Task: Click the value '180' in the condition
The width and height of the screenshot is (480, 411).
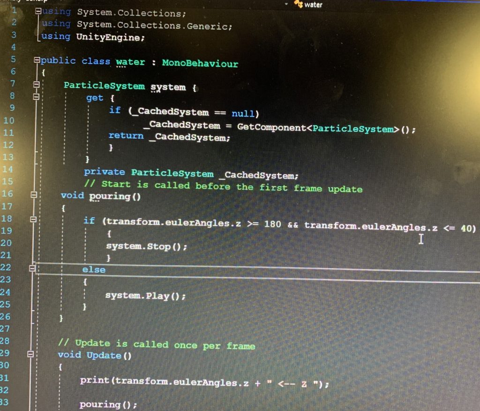Action: (x=272, y=224)
